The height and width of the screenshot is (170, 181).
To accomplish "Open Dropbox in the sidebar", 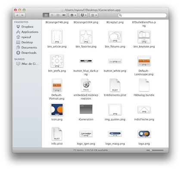I will [25, 27].
